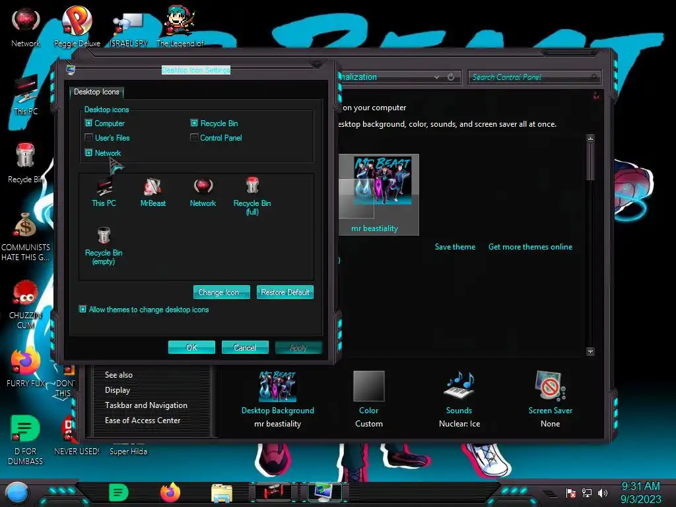
Task: Open Action Center flag tray icon
Action: click(571, 492)
